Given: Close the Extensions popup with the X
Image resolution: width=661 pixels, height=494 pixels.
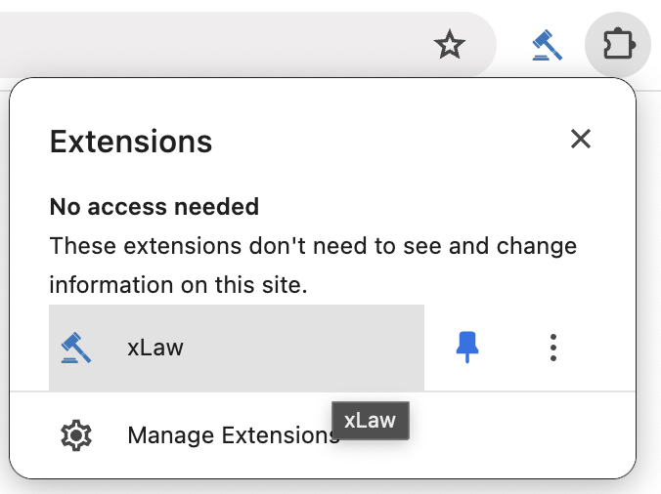Looking at the screenshot, I should (581, 139).
